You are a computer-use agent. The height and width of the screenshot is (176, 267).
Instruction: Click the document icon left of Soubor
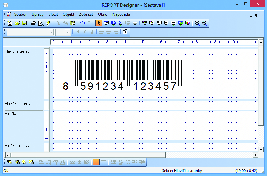point(9,14)
